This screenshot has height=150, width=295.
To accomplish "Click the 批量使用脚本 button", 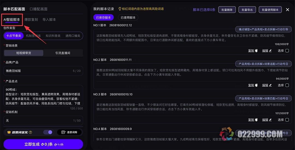I will 270,10.
